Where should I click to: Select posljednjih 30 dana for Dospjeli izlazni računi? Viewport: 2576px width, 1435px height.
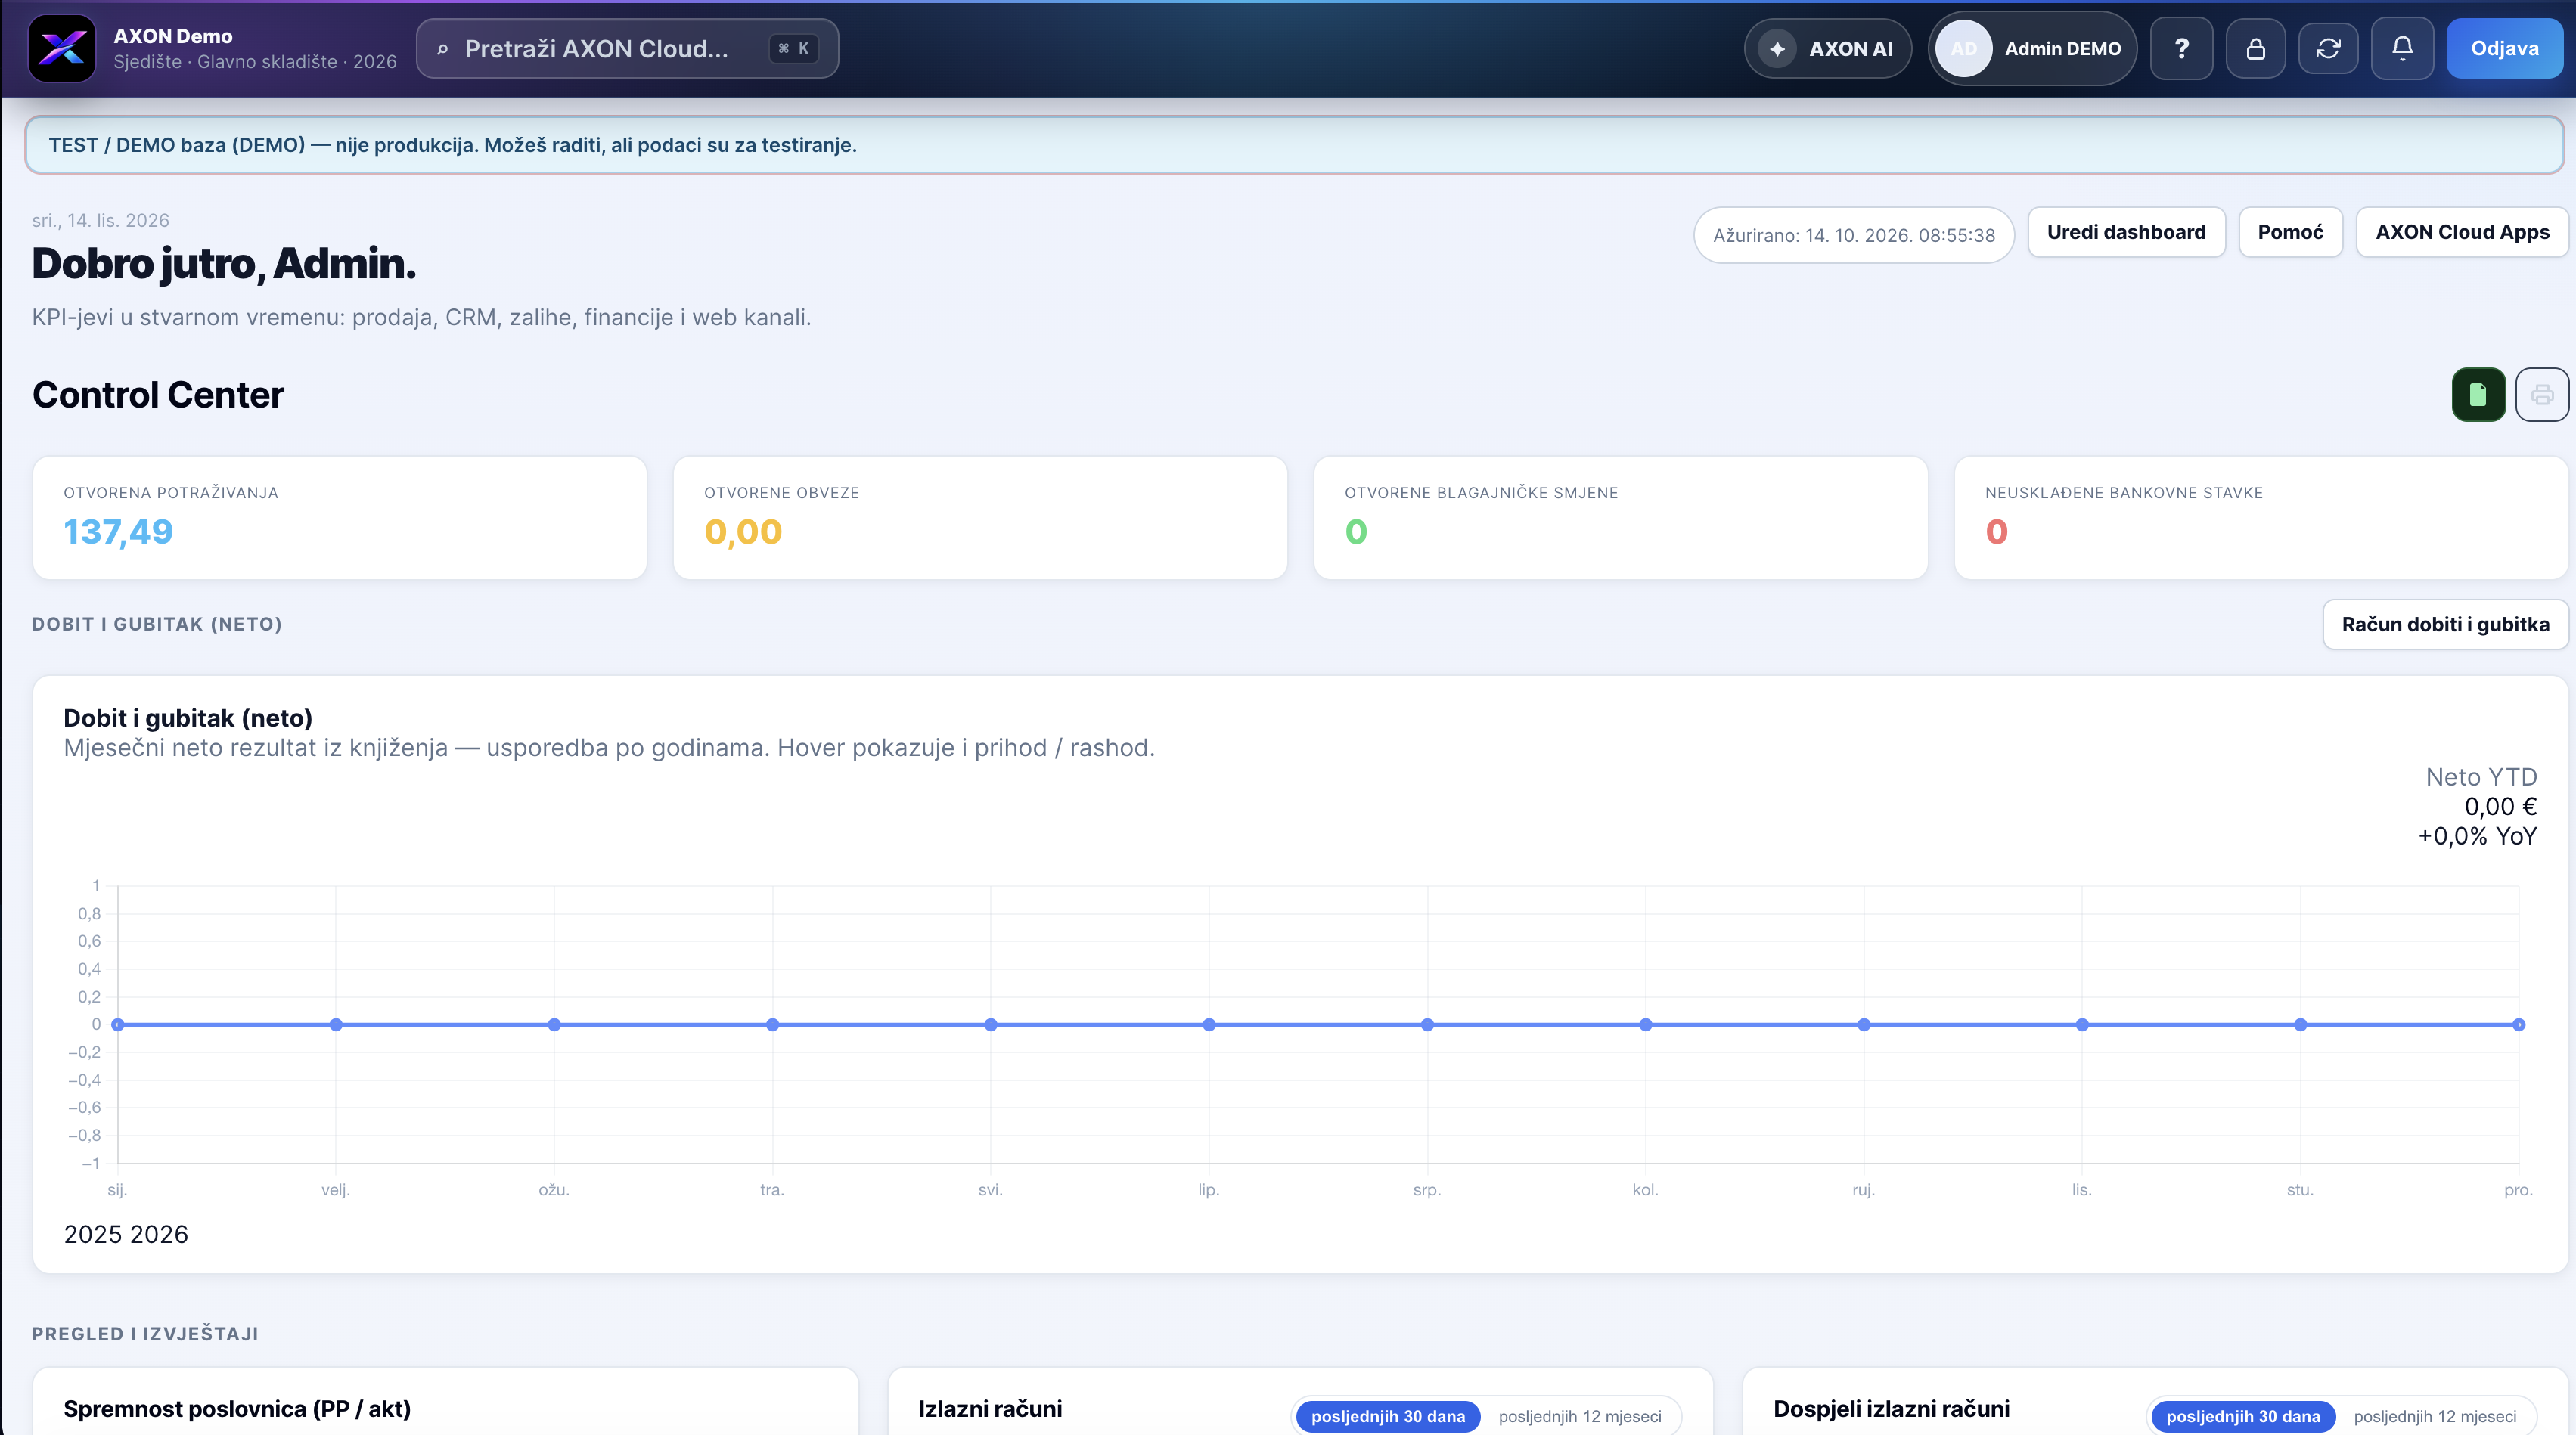[2243, 1416]
